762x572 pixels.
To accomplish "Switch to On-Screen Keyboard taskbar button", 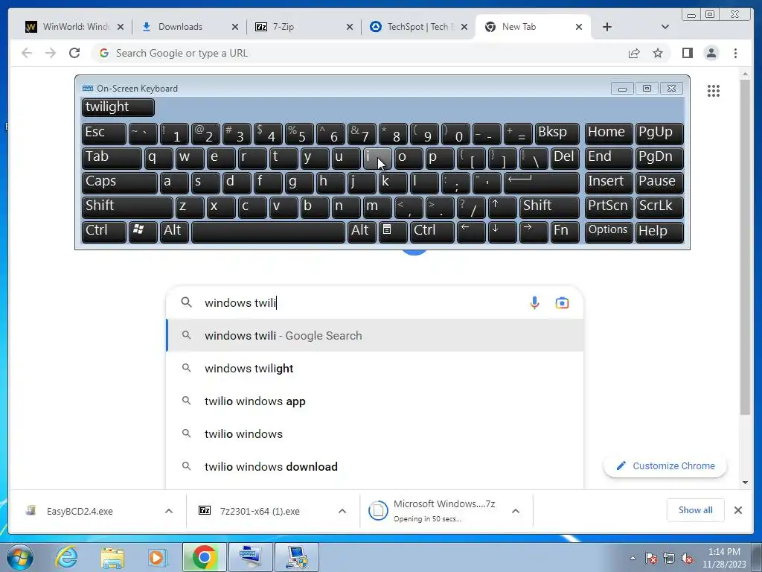I will 251,557.
